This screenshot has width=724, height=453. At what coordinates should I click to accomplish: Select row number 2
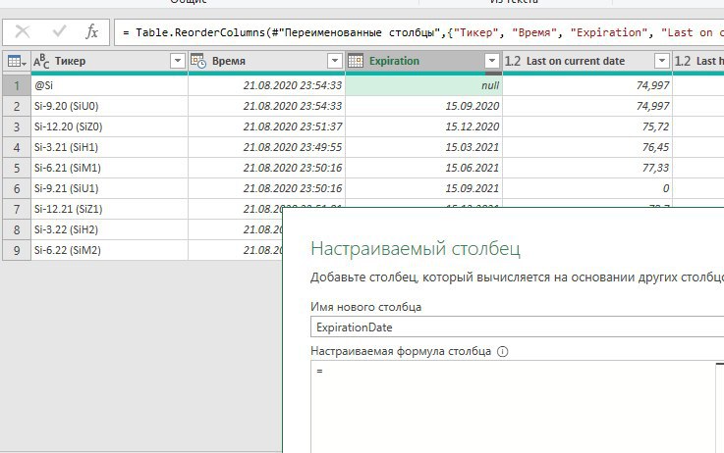pos(17,106)
